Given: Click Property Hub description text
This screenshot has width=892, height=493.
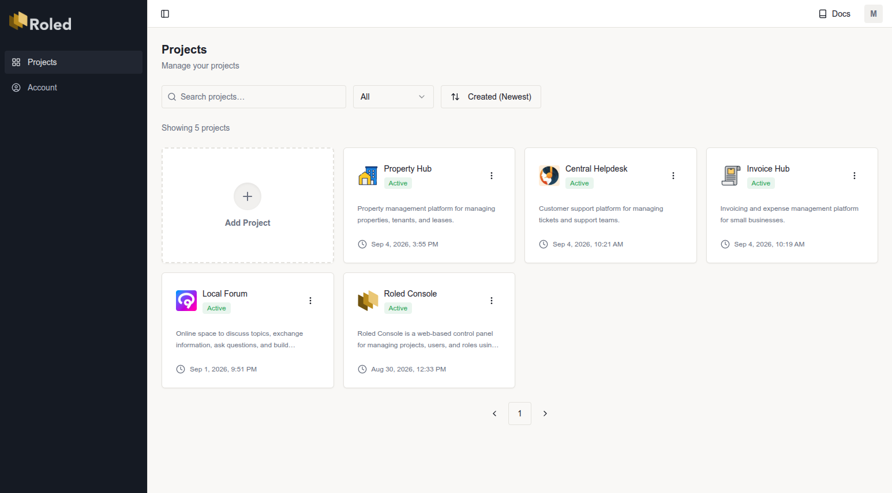Looking at the screenshot, I should click(x=426, y=214).
